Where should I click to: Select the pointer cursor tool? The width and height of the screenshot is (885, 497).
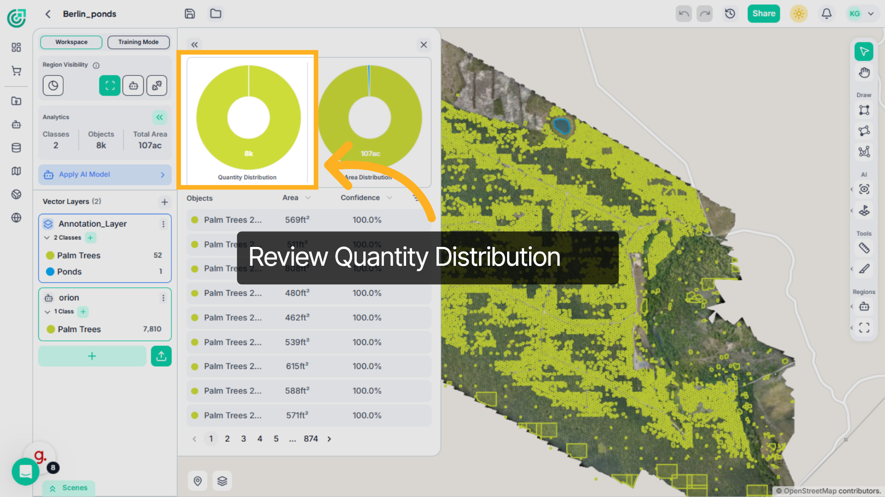[864, 52]
